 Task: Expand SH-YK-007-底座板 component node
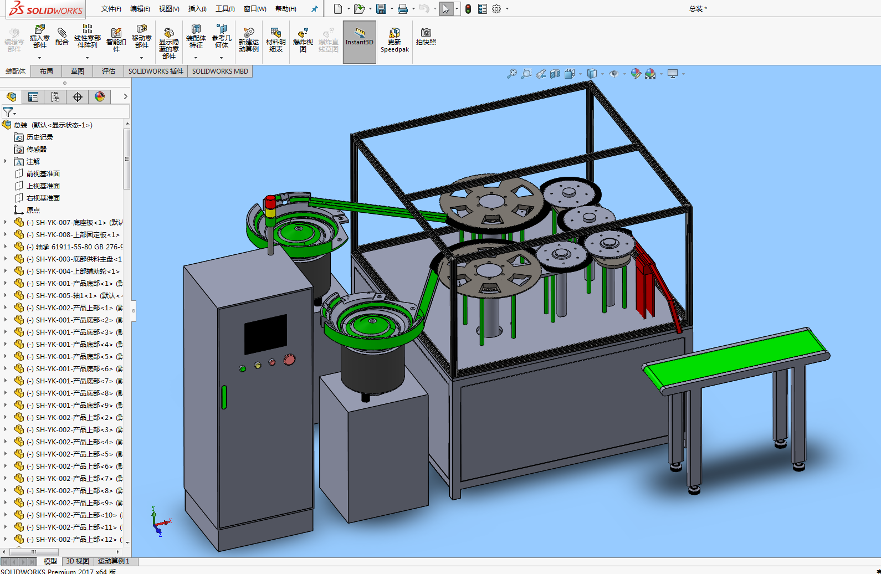pos(6,222)
